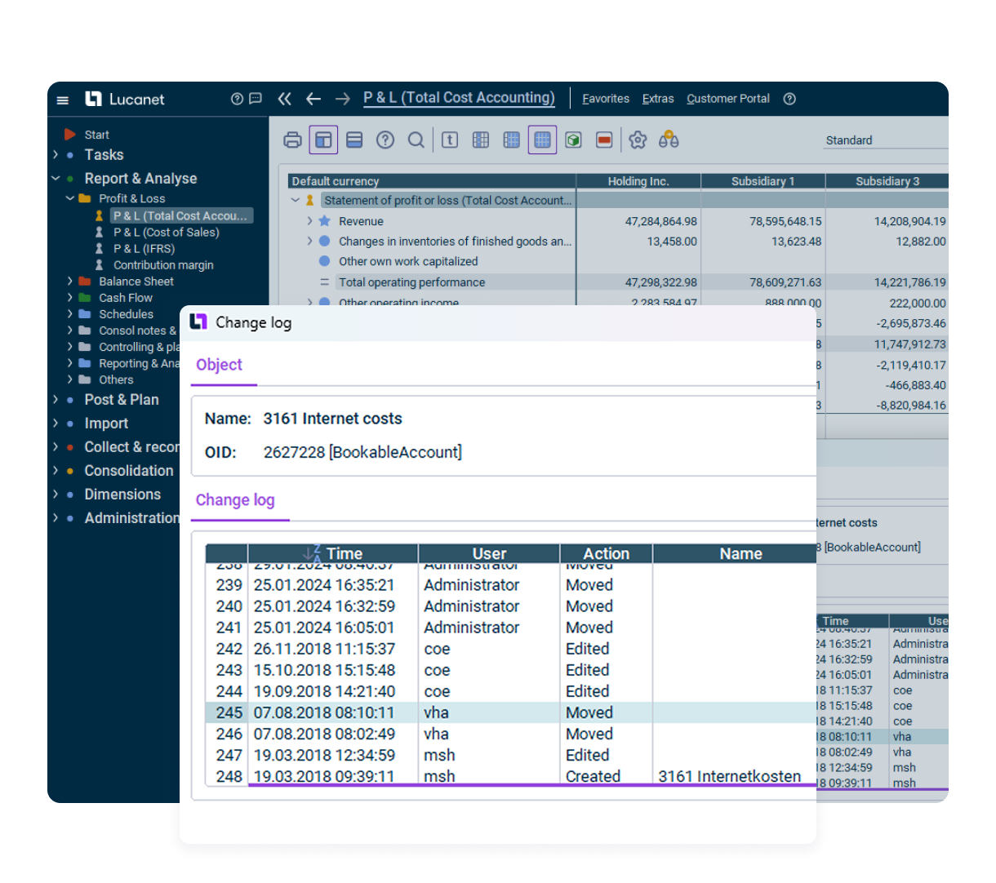This screenshot has height=883, width=996.
Task: Open the Favorites menu
Action: pos(606,99)
